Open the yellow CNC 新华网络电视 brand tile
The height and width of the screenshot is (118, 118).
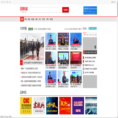pyautogui.click(x=26, y=106)
